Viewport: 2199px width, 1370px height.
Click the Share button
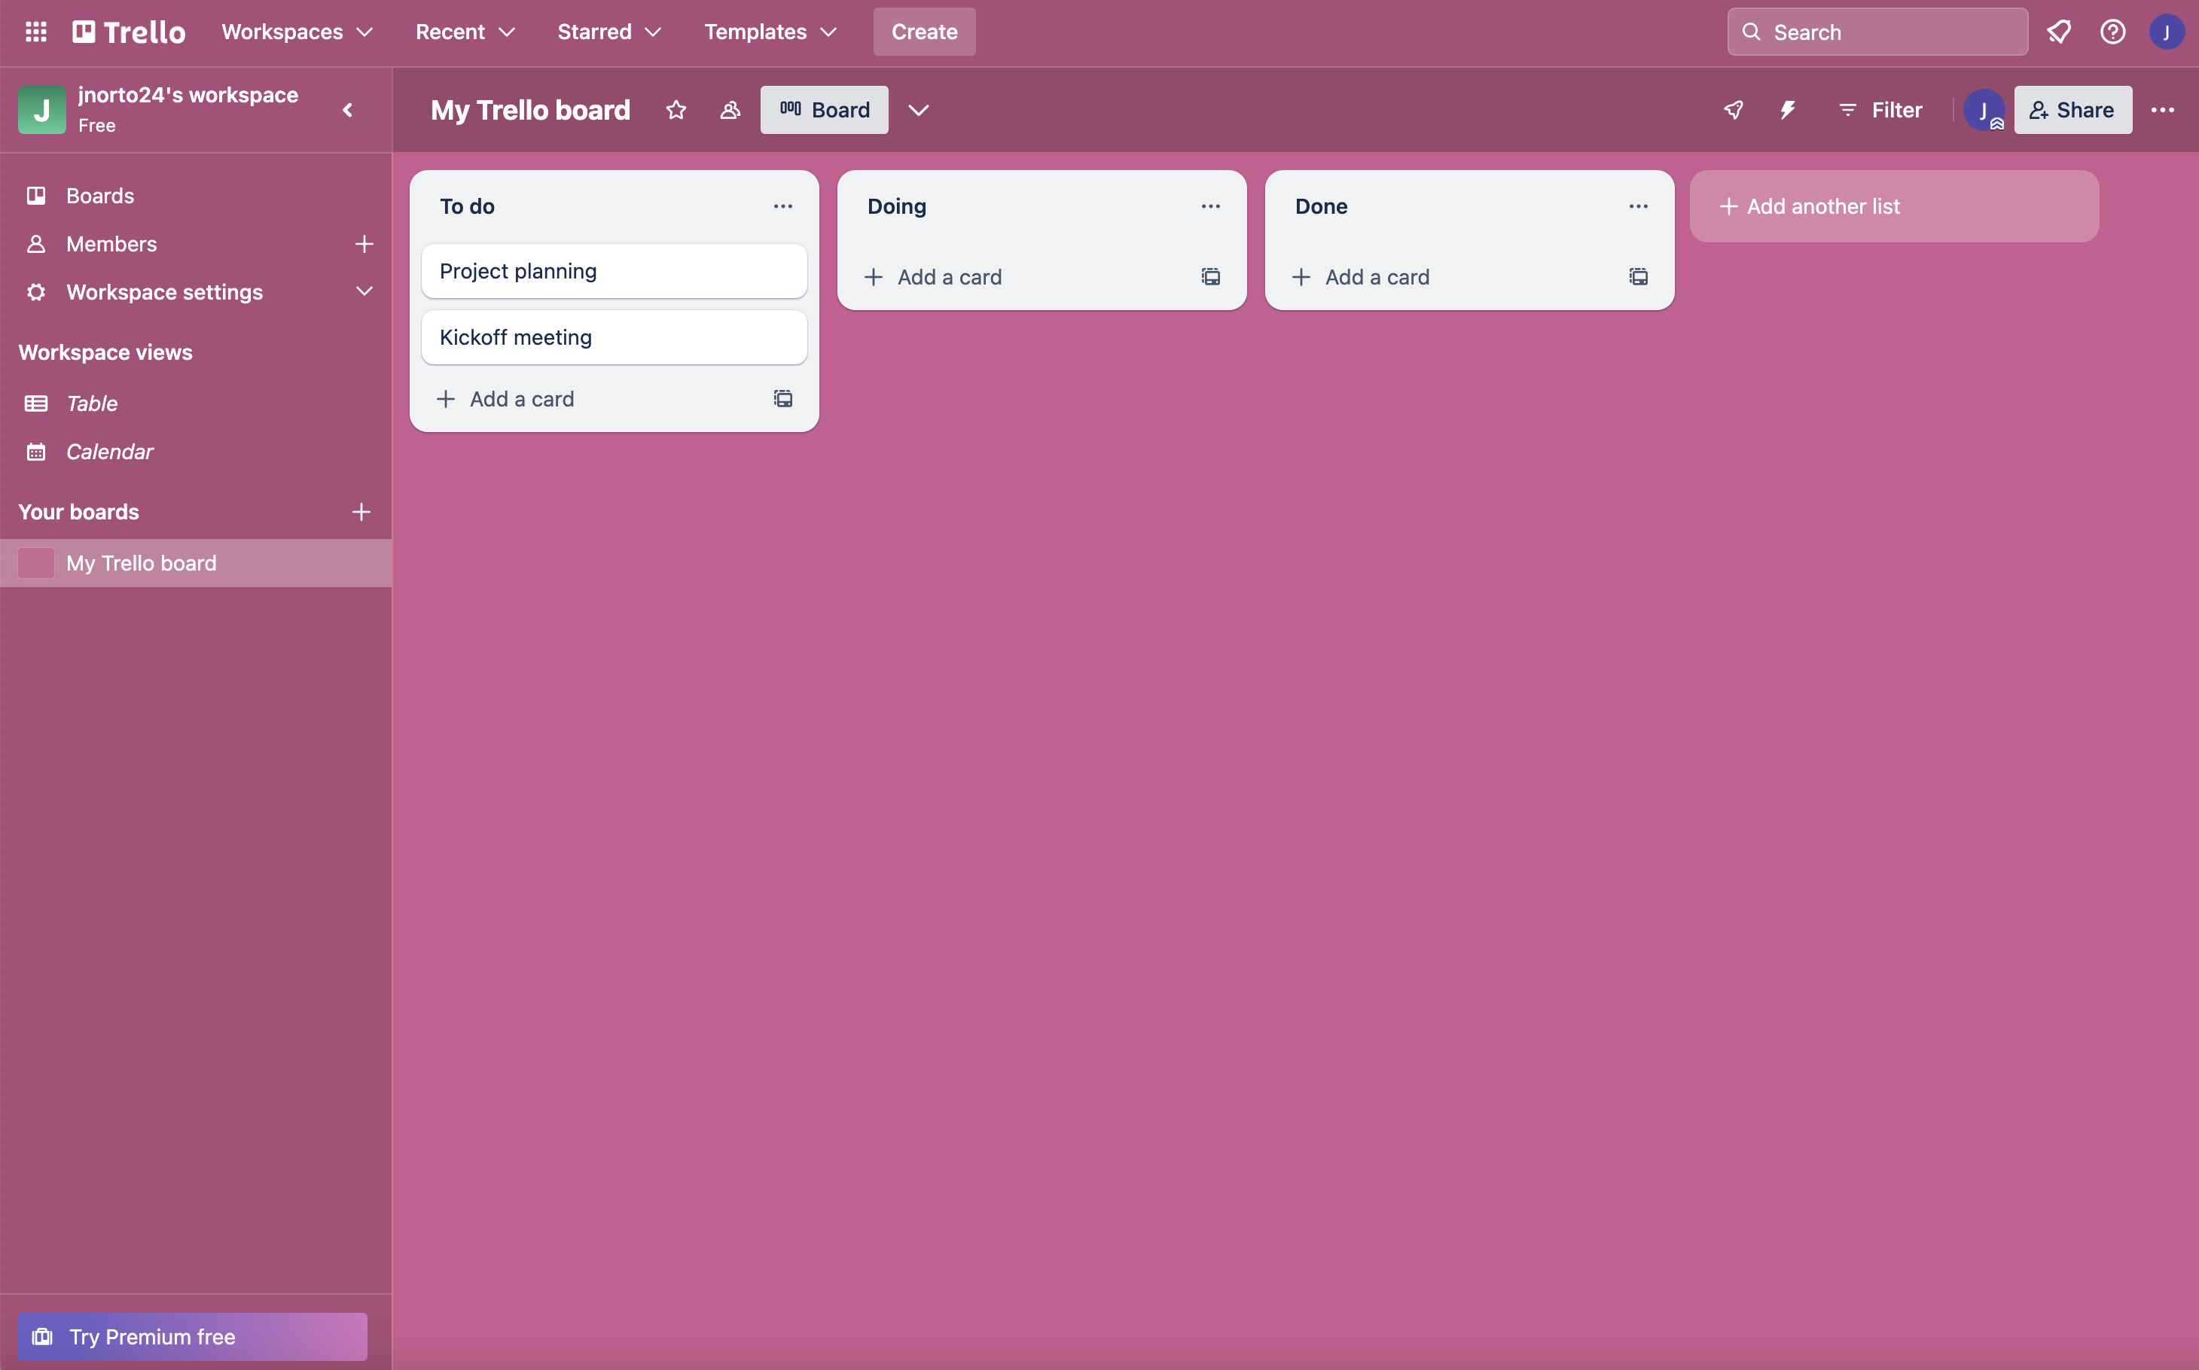2073,110
